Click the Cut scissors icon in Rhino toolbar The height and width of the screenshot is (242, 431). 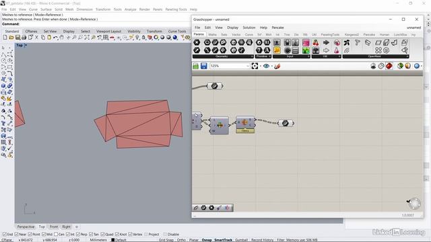pos(36,38)
